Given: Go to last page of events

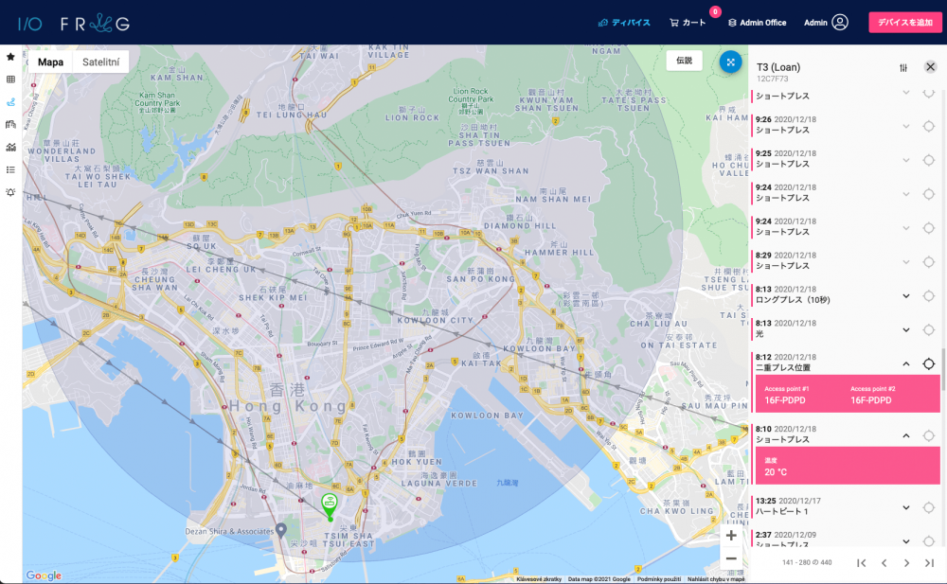Looking at the screenshot, I should [929, 563].
